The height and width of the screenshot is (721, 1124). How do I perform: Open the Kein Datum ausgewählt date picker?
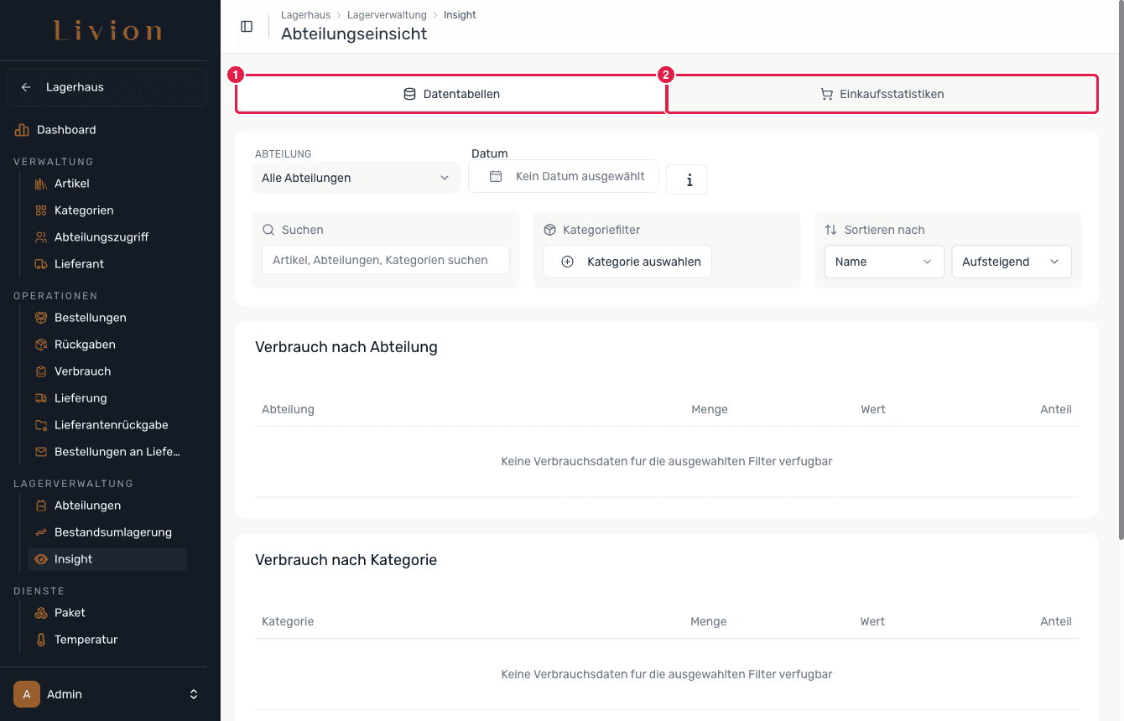[x=563, y=176]
